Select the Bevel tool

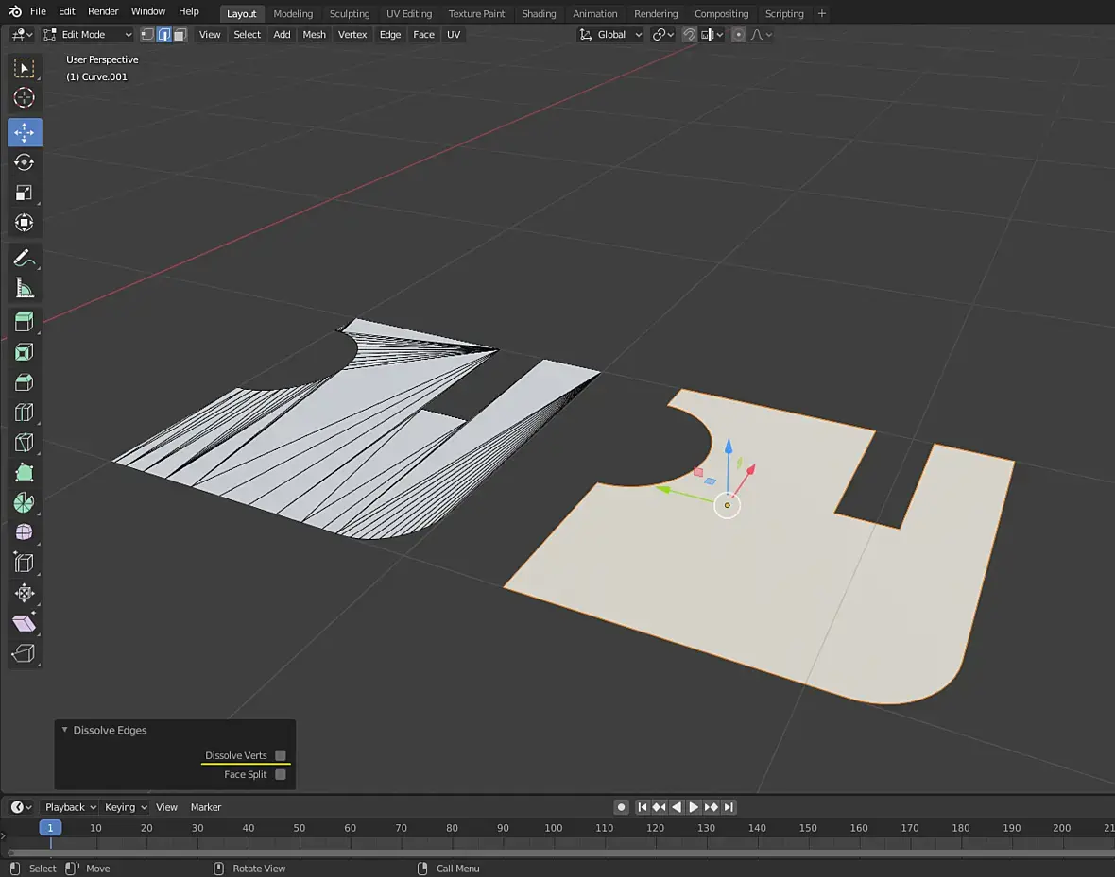pyautogui.click(x=25, y=382)
